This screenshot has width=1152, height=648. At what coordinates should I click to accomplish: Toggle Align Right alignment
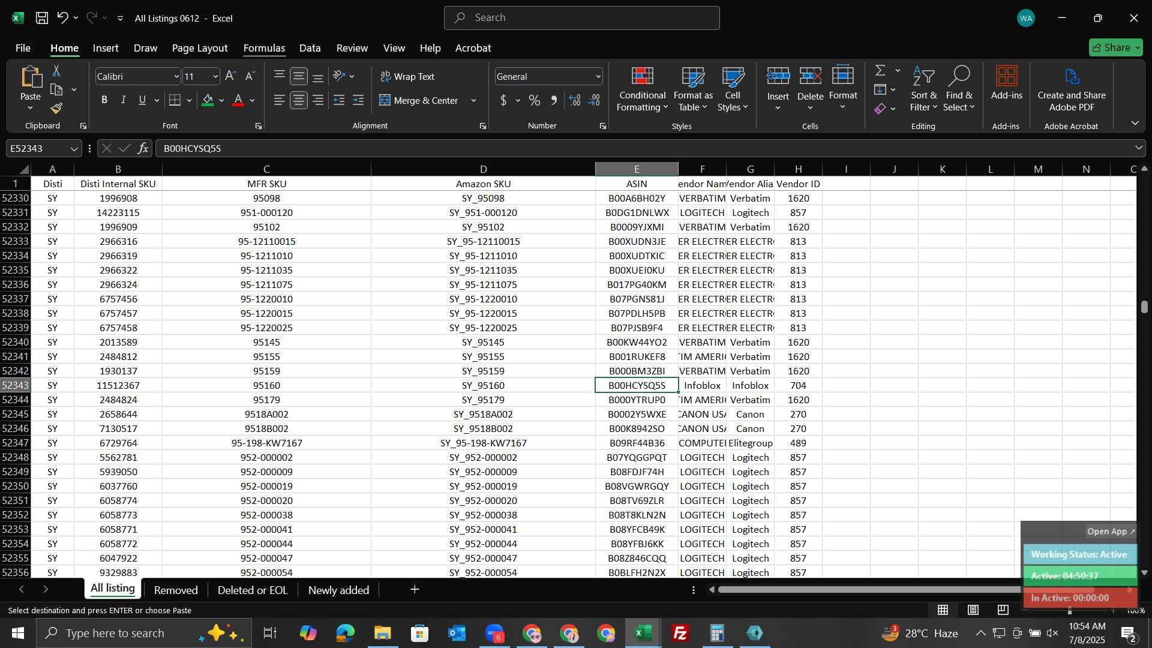coord(318,100)
